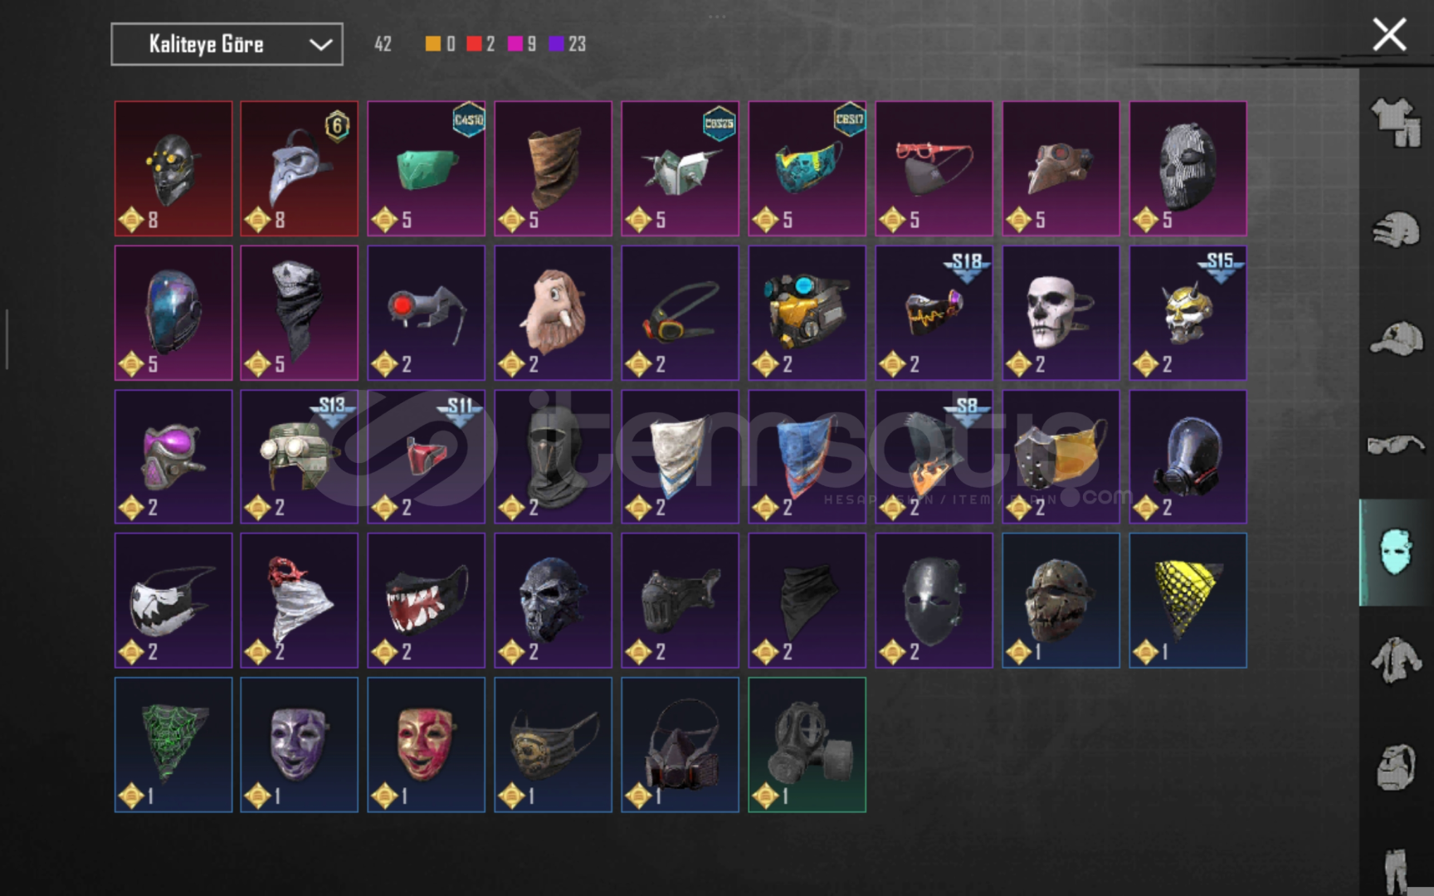
Task: Pick the green spiderweb bandana
Action: (173, 744)
